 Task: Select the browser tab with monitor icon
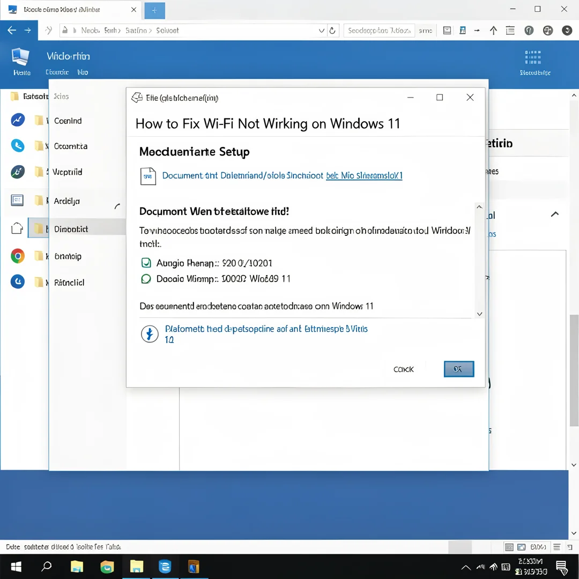(71, 10)
